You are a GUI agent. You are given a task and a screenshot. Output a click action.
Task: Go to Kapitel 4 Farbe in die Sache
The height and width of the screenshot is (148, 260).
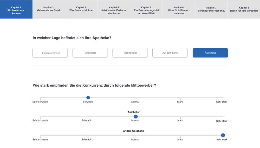coord(114,9)
